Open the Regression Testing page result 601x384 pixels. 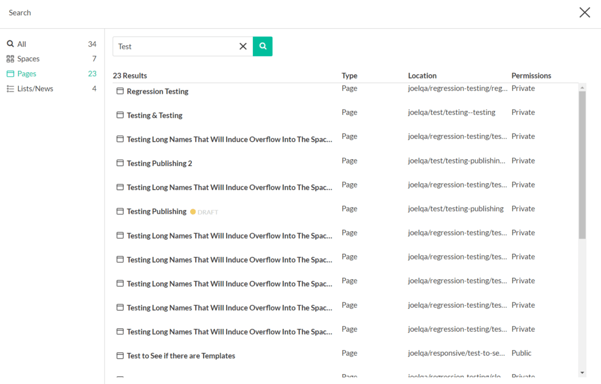(157, 91)
